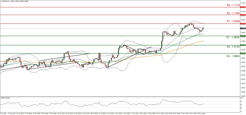This screenshot has width=246, height=115.
Task: Click the orange moving average line end
Action: pos(204,41)
